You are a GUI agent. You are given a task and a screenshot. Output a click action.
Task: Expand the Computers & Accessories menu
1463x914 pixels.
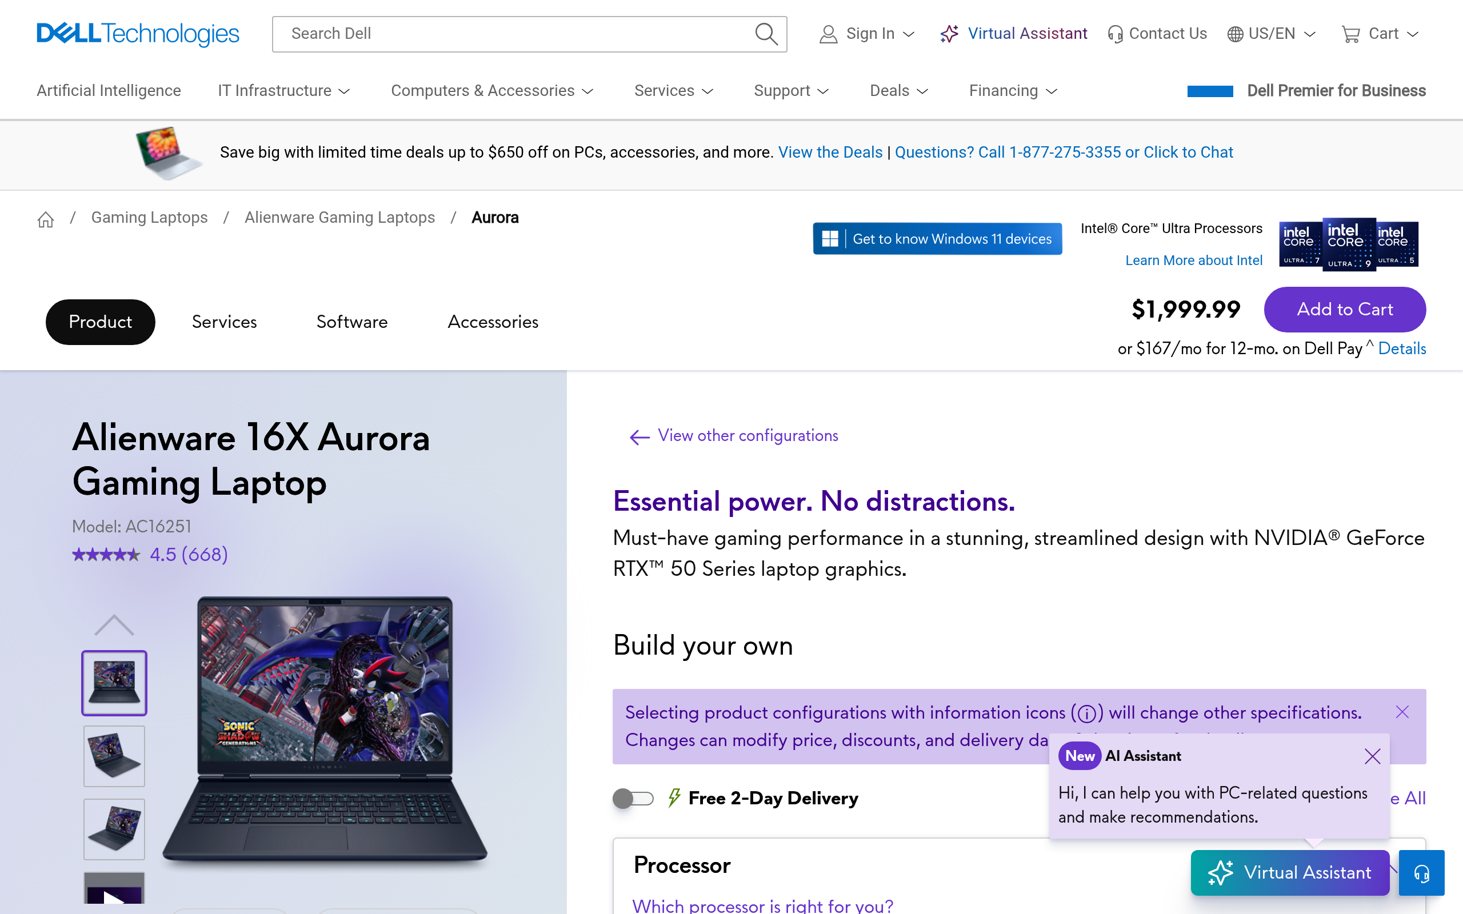pos(491,91)
